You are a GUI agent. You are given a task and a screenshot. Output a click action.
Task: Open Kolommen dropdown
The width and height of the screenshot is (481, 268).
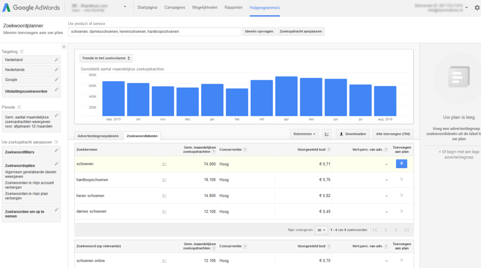pyautogui.click(x=304, y=134)
